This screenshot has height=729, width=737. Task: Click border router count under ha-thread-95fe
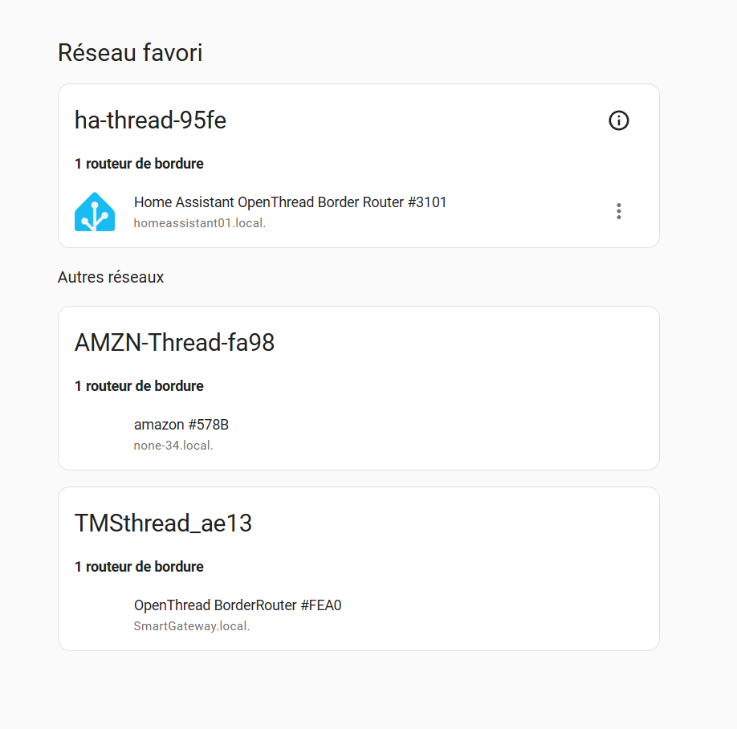click(x=139, y=164)
